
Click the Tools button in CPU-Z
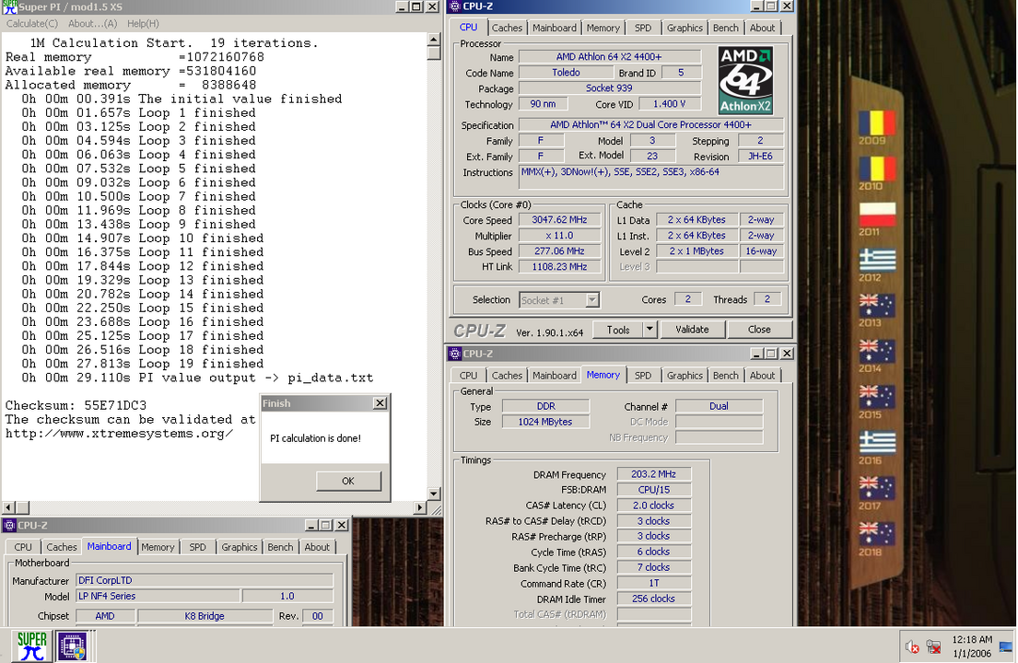tap(618, 330)
